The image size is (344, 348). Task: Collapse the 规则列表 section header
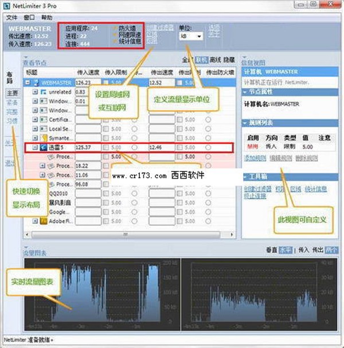(290, 123)
